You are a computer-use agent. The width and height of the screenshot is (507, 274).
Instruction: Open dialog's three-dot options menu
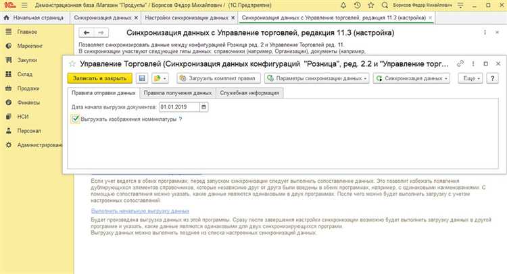click(x=473, y=63)
